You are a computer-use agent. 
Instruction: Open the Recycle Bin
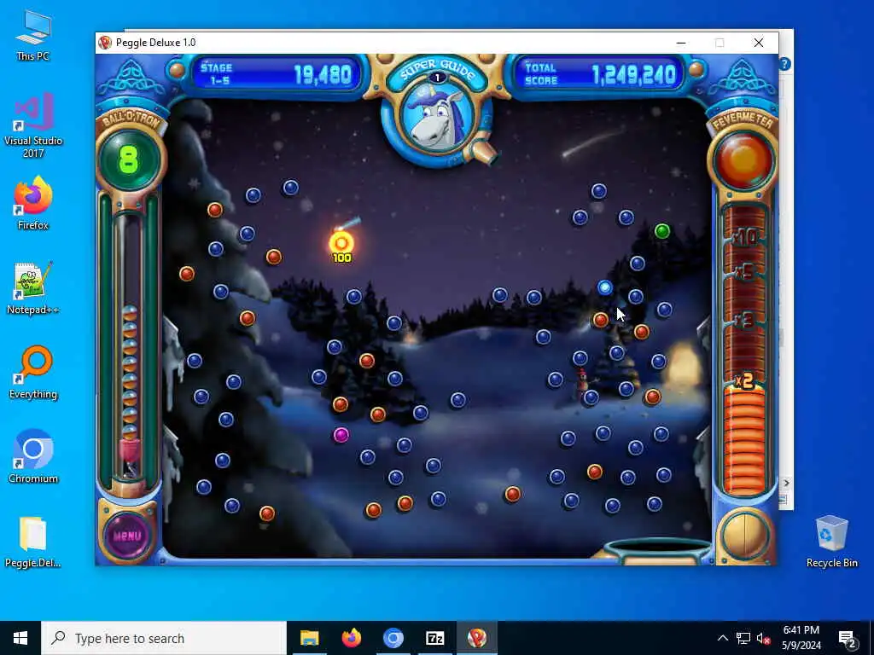tap(831, 542)
